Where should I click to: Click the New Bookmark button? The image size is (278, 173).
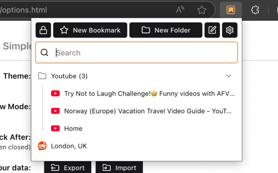pos(90,30)
